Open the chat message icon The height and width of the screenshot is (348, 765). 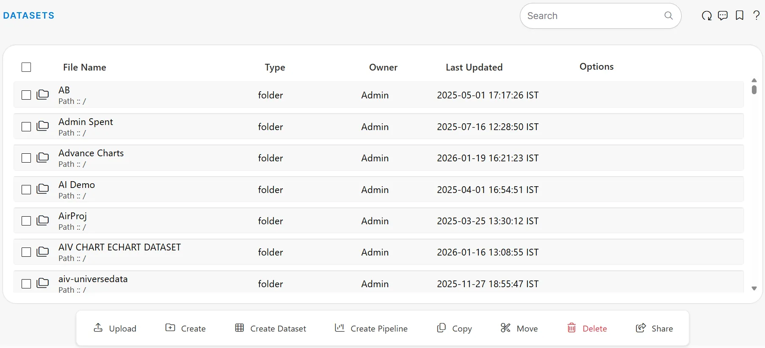[x=723, y=16]
